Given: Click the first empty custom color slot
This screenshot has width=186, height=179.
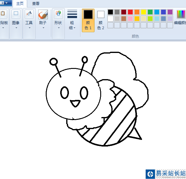Looking at the screenshot, I should click(110, 25).
